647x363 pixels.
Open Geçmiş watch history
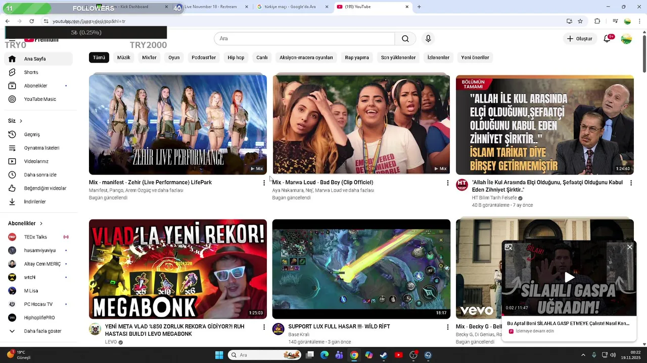click(x=31, y=135)
